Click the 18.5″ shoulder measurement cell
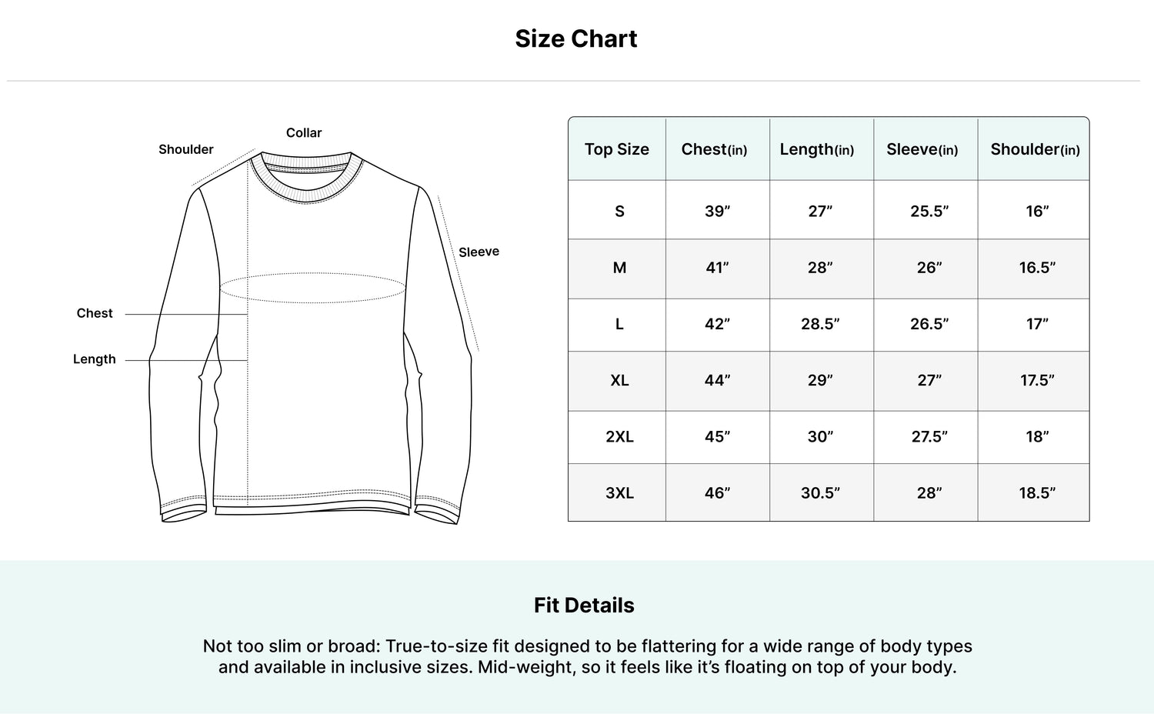The height and width of the screenshot is (714, 1154). 1037,492
